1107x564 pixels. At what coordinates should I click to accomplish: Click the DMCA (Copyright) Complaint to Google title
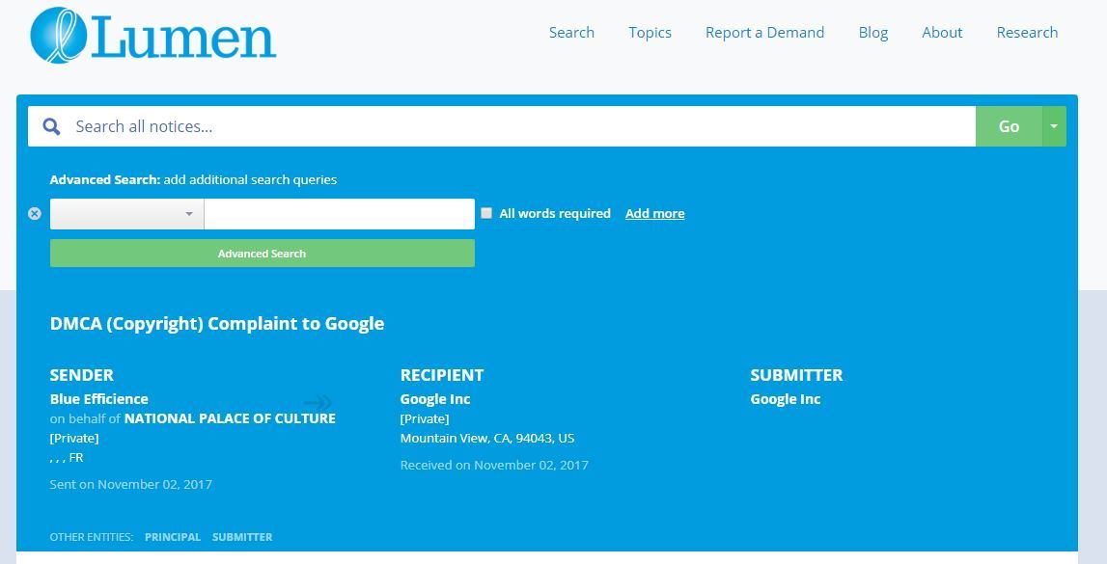(x=217, y=324)
